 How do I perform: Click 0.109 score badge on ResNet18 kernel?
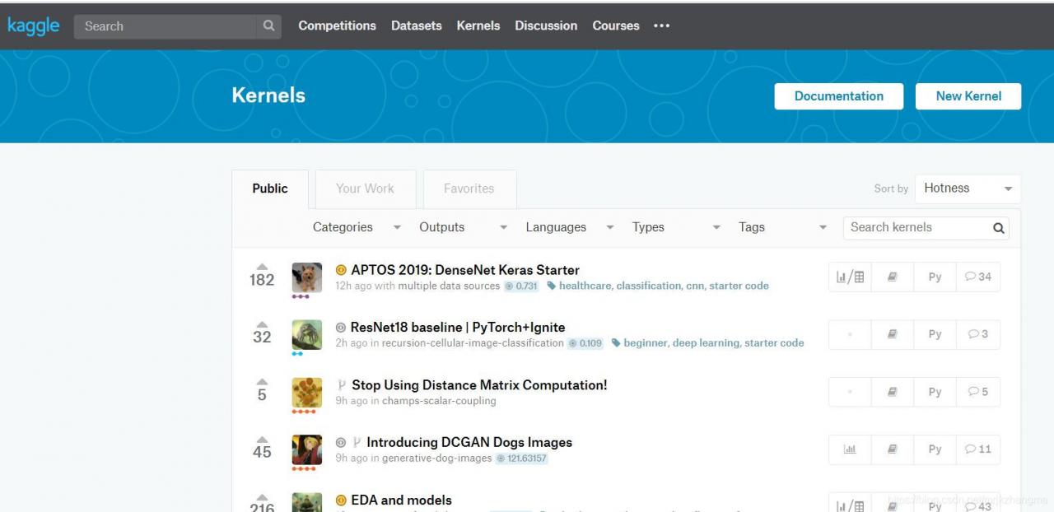tap(585, 343)
